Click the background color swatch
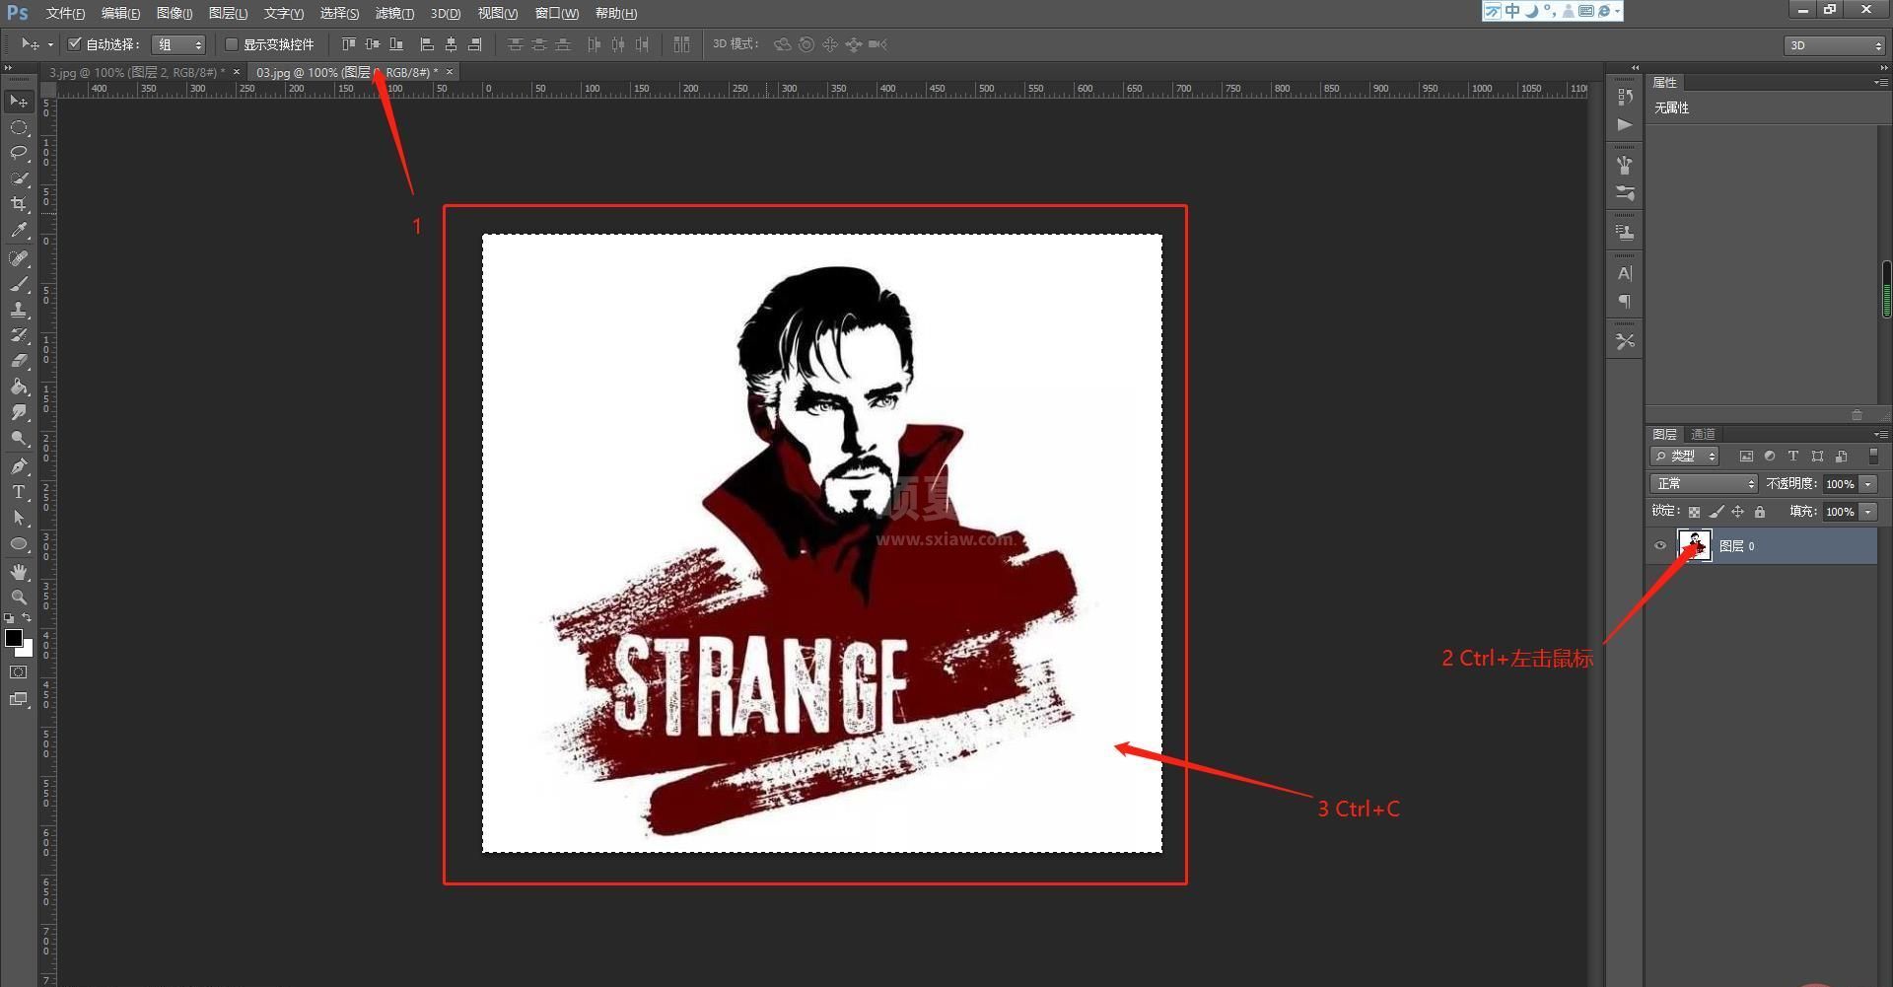Viewport: 1893px width, 987px height. pyautogui.click(x=27, y=650)
